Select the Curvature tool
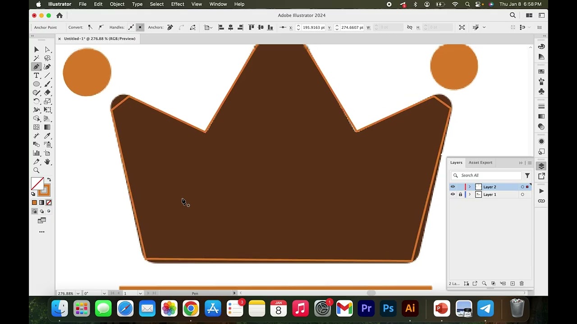Image resolution: width=577 pixels, height=324 pixels. point(47,67)
